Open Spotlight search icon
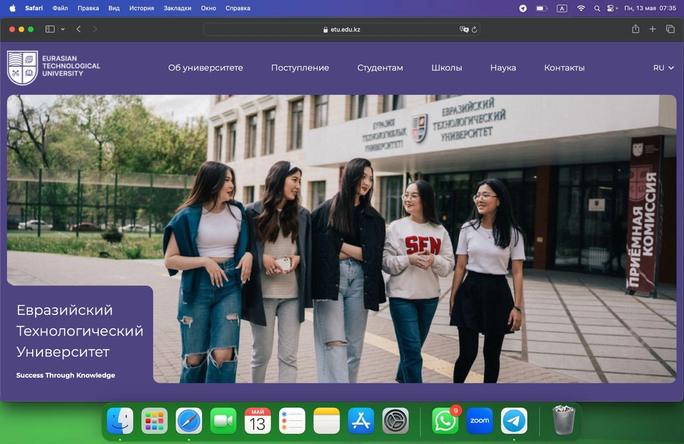The image size is (684, 444). coord(597,8)
